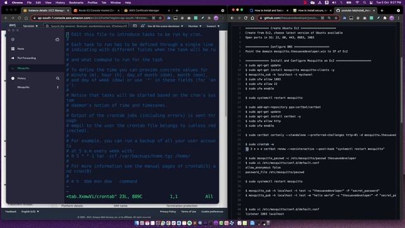405x228 pixels.
Task: Open profile avatar in left Chrome window
Action: (x=216, y=18)
